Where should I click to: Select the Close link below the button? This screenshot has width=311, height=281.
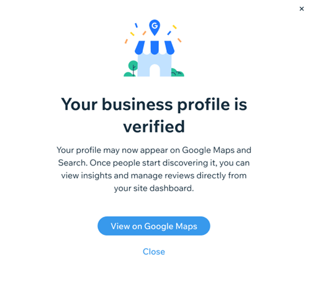154,252
